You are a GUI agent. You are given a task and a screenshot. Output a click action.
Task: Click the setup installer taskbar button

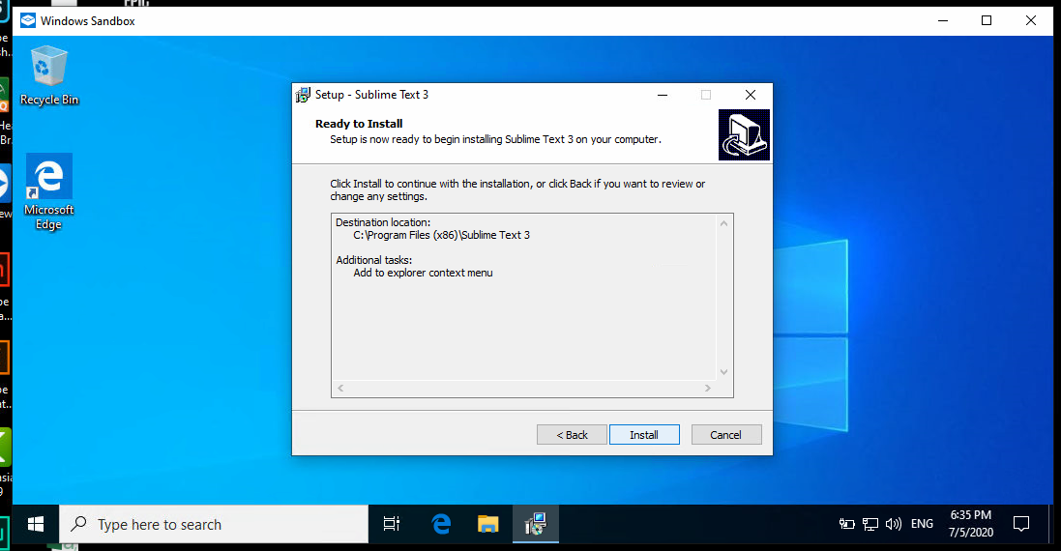point(536,524)
